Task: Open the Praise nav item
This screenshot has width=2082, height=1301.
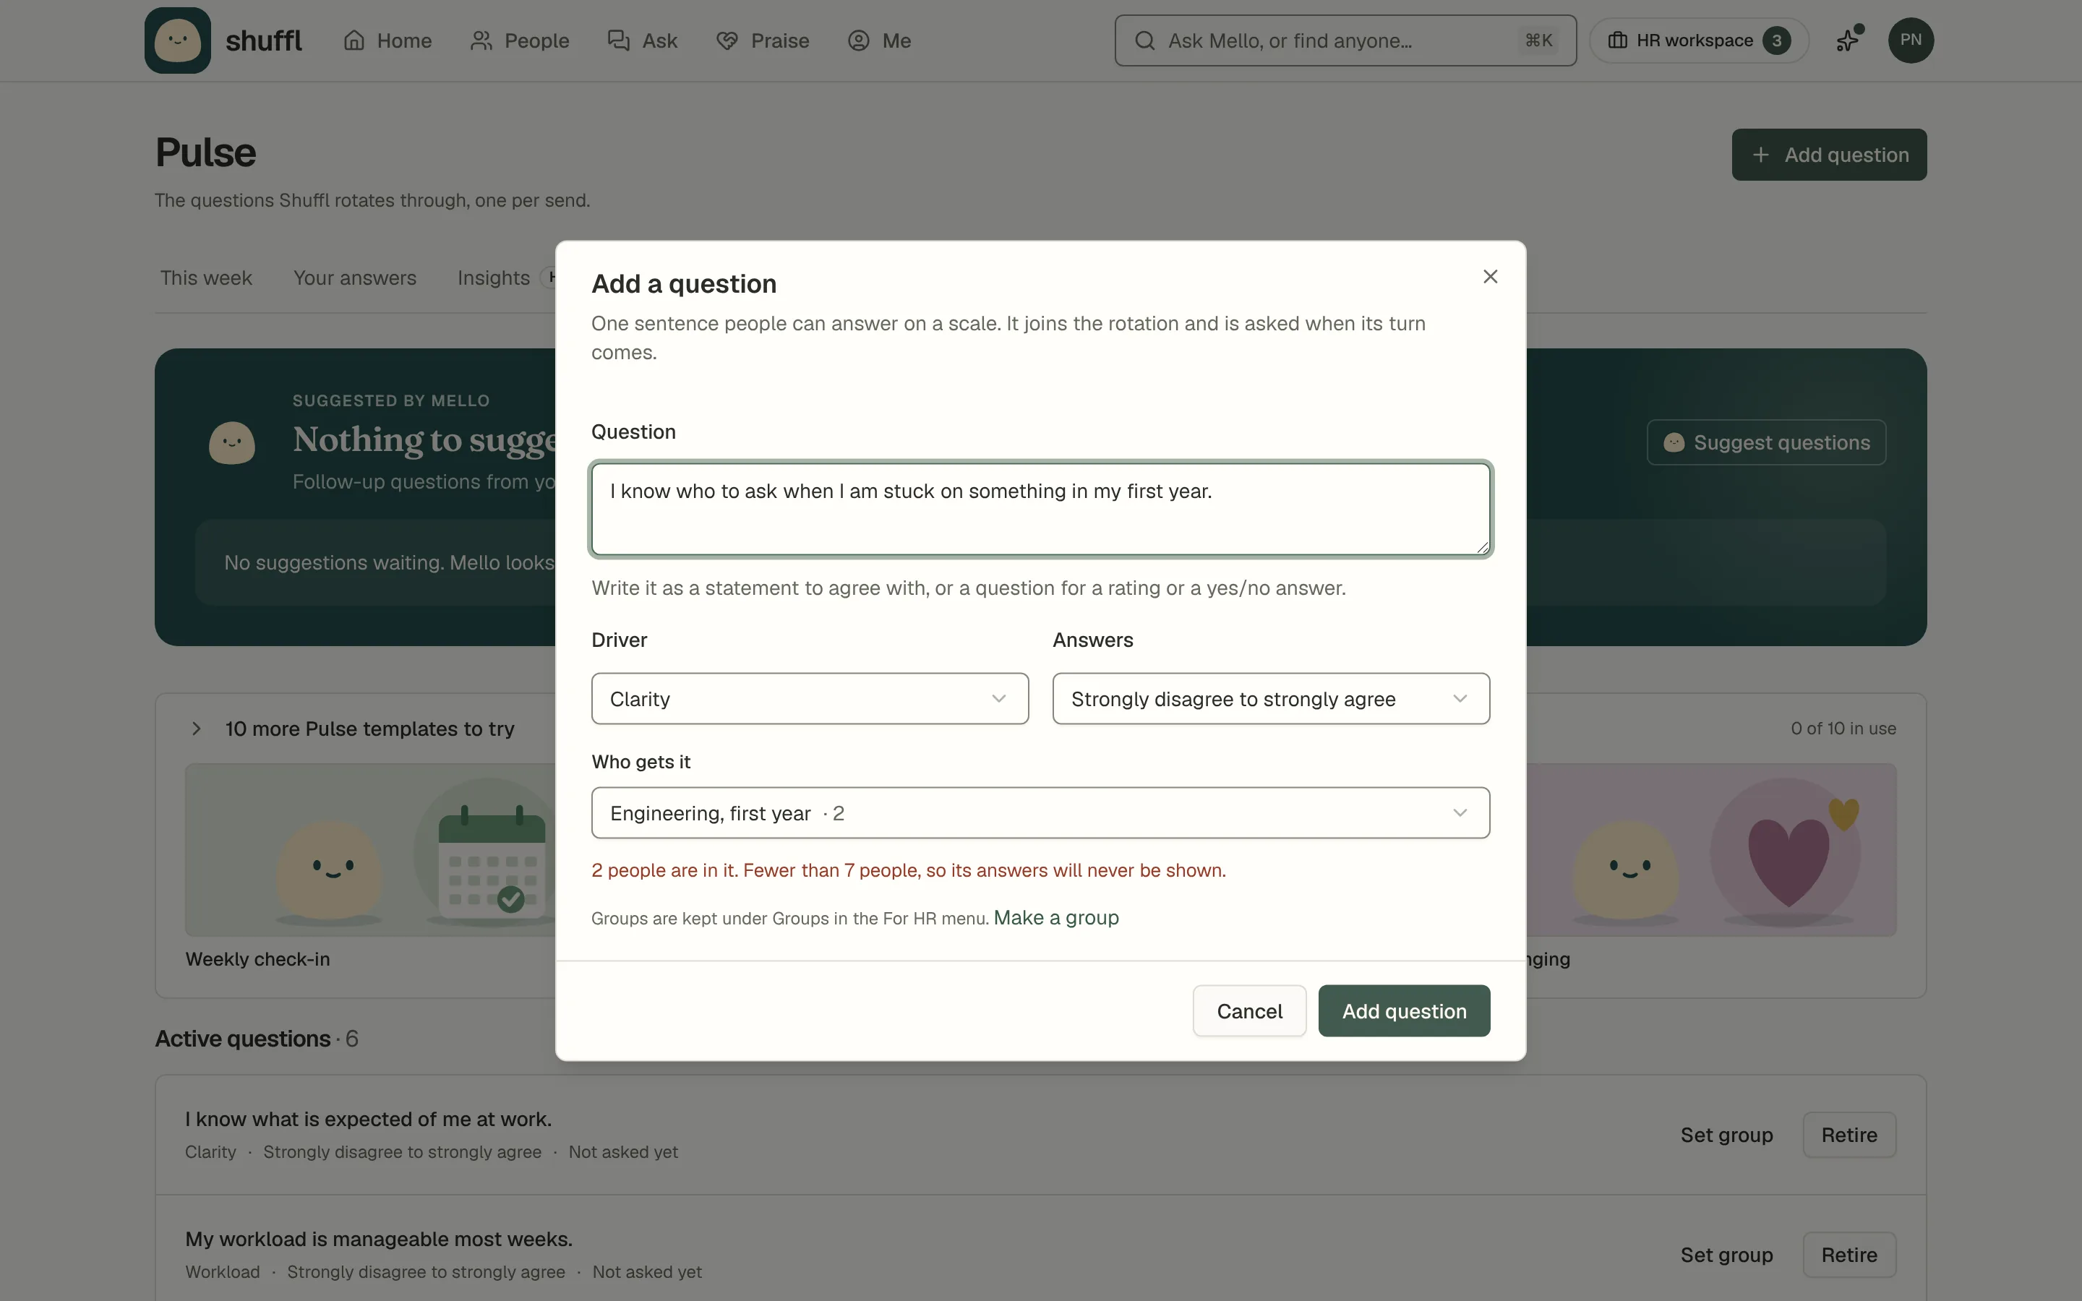Action: coord(762,40)
